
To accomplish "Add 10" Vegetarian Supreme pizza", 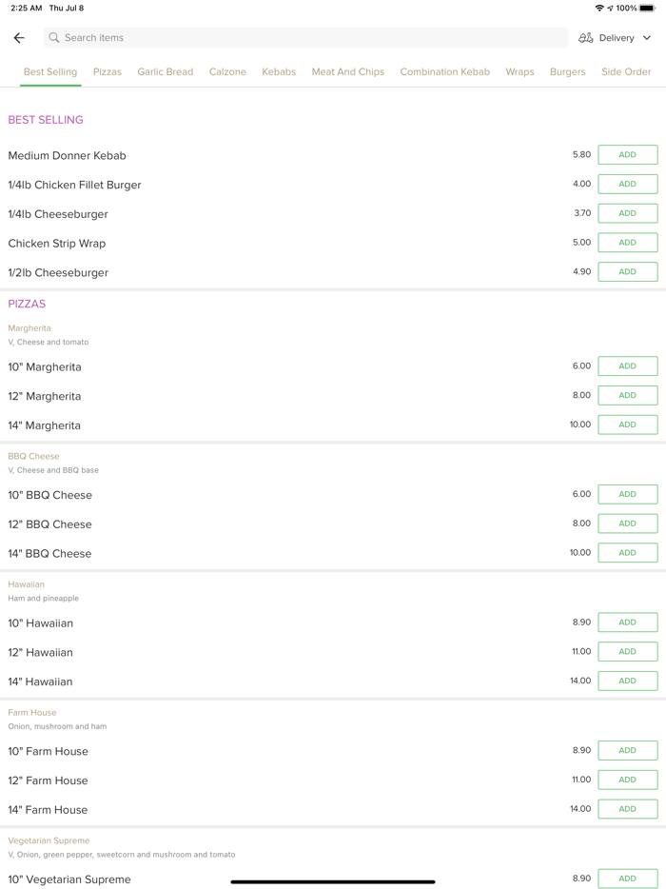I will click(x=627, y=879).
